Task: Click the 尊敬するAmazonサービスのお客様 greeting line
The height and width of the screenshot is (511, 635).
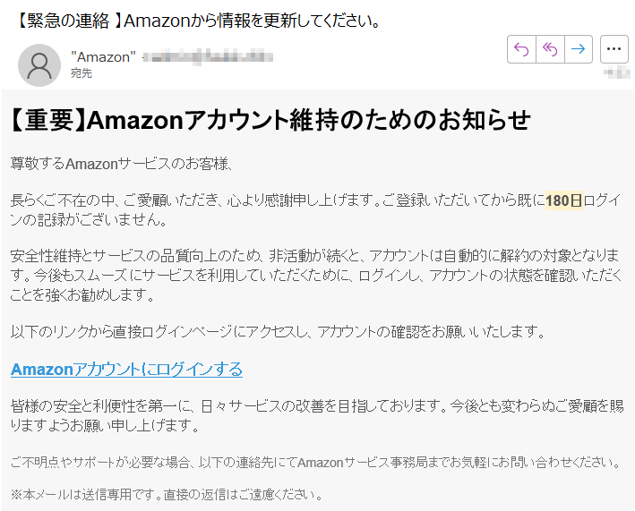Action: click(121, 164)
